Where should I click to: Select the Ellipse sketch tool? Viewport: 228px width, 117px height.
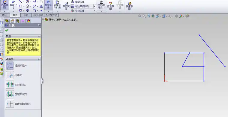click(34, 6)
